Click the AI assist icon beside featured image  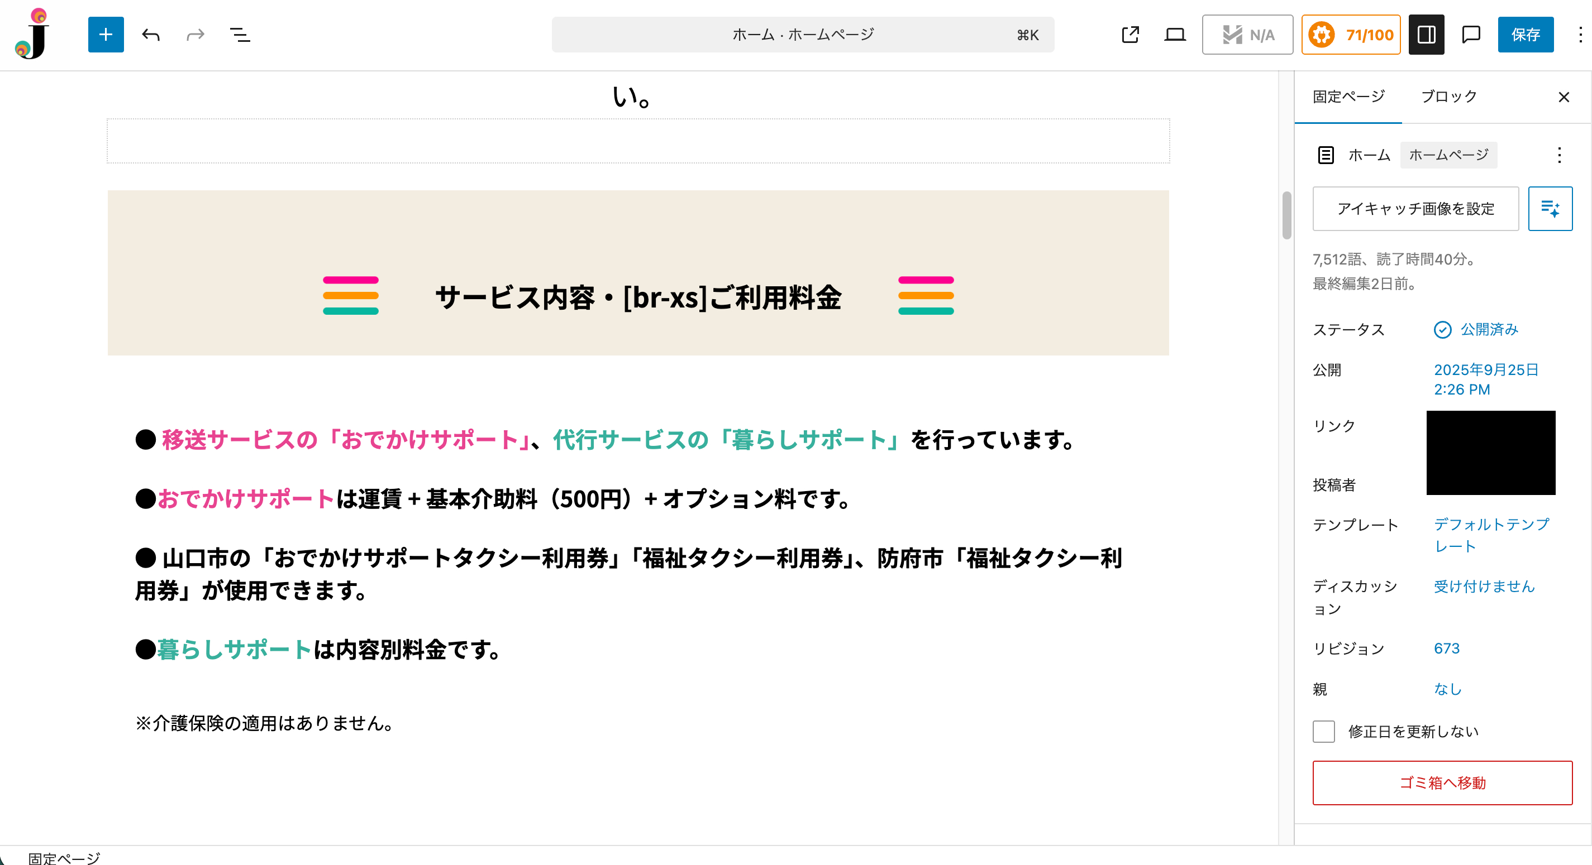pyautogui.click(x=1551, y=209)
